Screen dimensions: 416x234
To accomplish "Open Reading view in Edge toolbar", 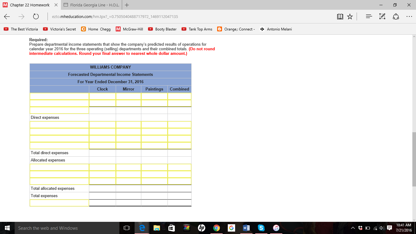I will pos(340,16).
